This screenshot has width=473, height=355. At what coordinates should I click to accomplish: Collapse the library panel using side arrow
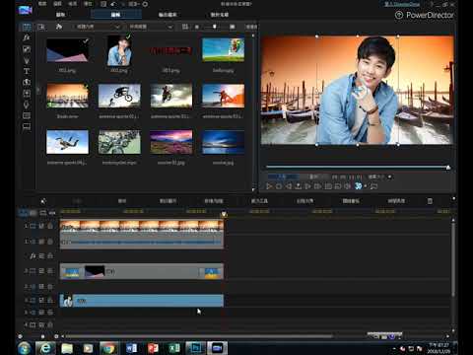[x=38, y=90]
